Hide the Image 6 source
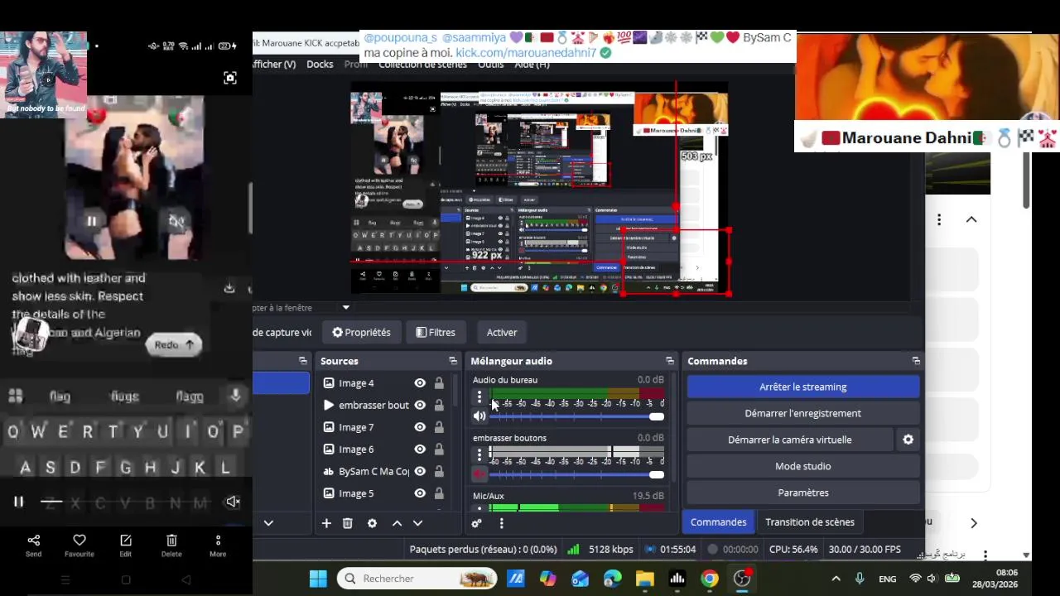The image size is (1060, 596). 420,449
